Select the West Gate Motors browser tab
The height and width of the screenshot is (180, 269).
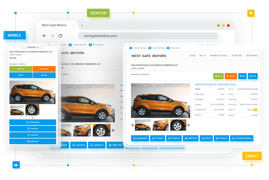(55, 25)
